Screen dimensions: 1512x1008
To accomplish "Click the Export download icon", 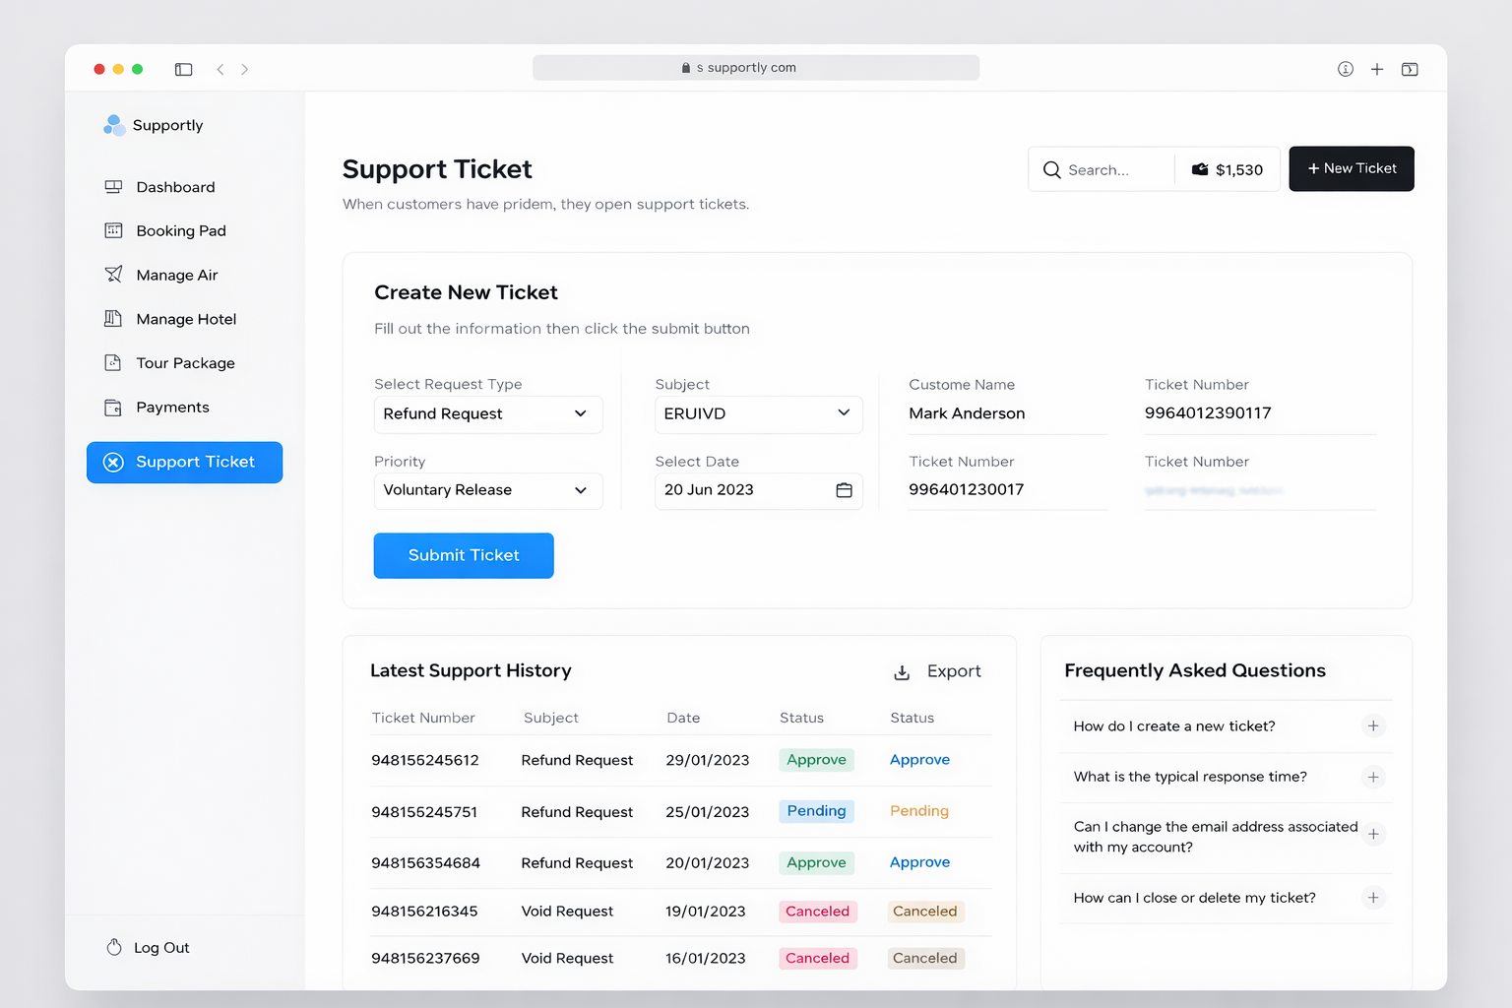I will tap(902, 672).
